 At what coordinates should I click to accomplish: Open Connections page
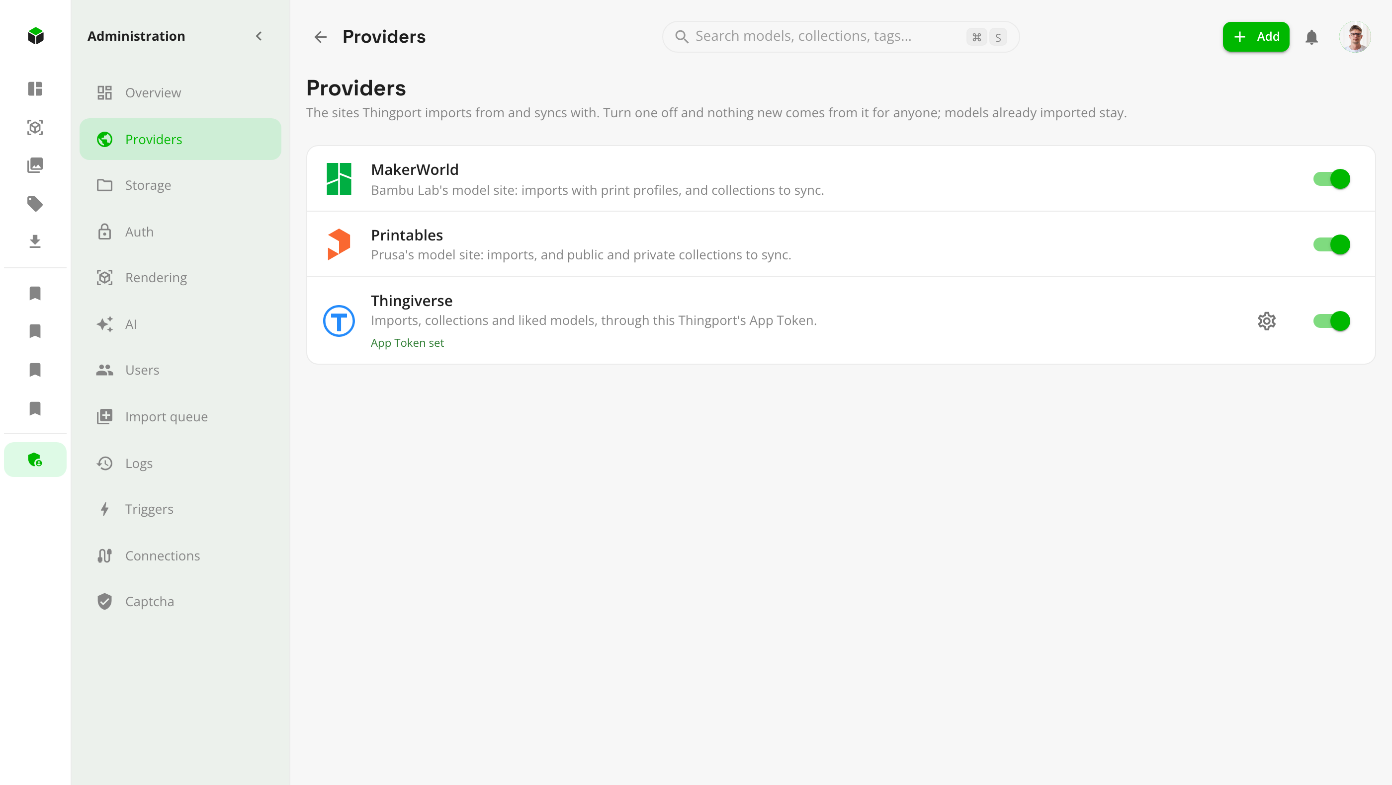pos(180,555)
